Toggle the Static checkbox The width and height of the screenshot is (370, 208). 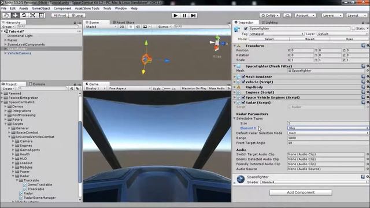pyautogui.click(x=353, y=28)
